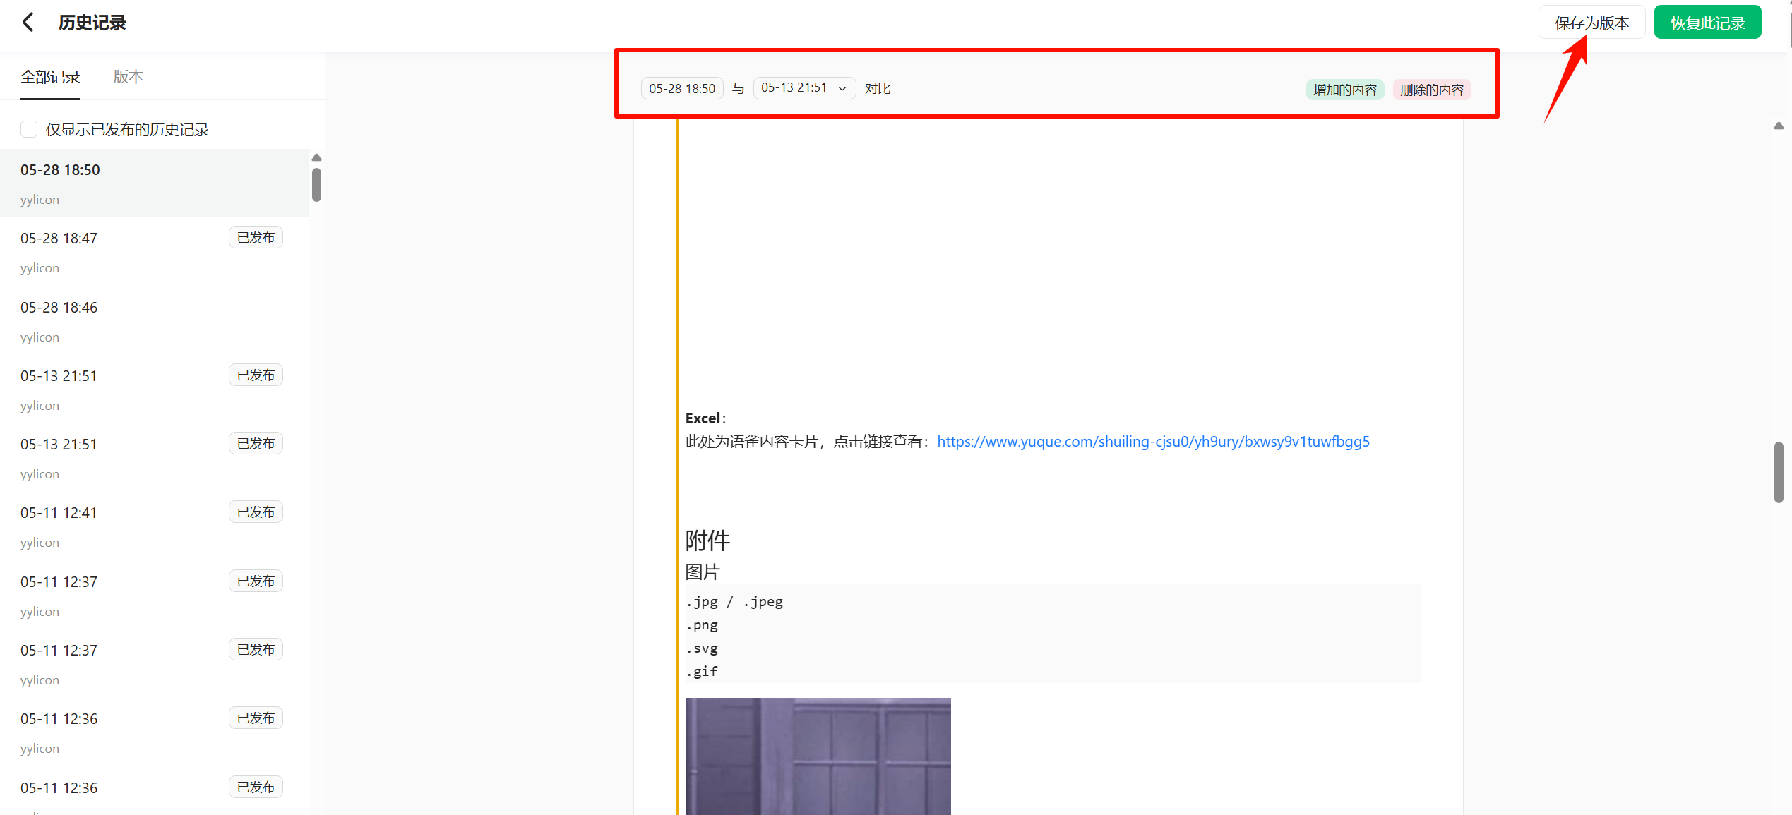Image resolution: width=1792 pixels, height=815 pixels.
Task: Switch to the 版本 tab
Action: (x=128, y=76)
